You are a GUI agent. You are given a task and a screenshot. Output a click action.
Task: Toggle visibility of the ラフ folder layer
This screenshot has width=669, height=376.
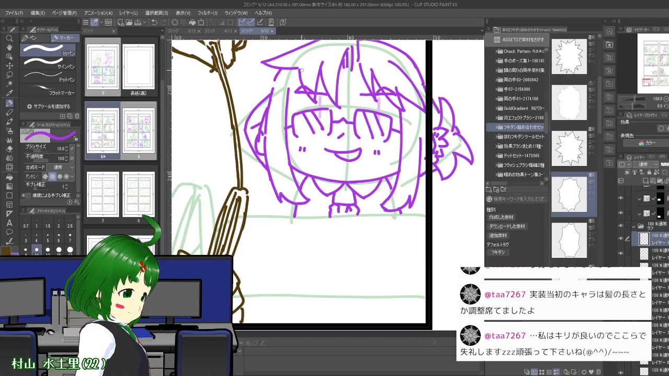pos(620,226)
